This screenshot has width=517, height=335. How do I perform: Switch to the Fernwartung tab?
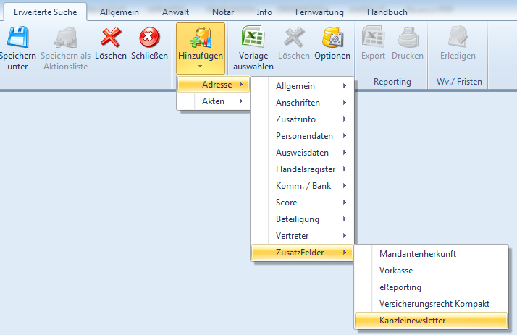(x=319, y=12)
